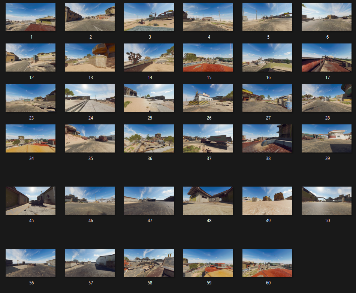Select the file name text 60
Image resolution: width=356 pixels, height=293 pixels.
tap(268, 283)
